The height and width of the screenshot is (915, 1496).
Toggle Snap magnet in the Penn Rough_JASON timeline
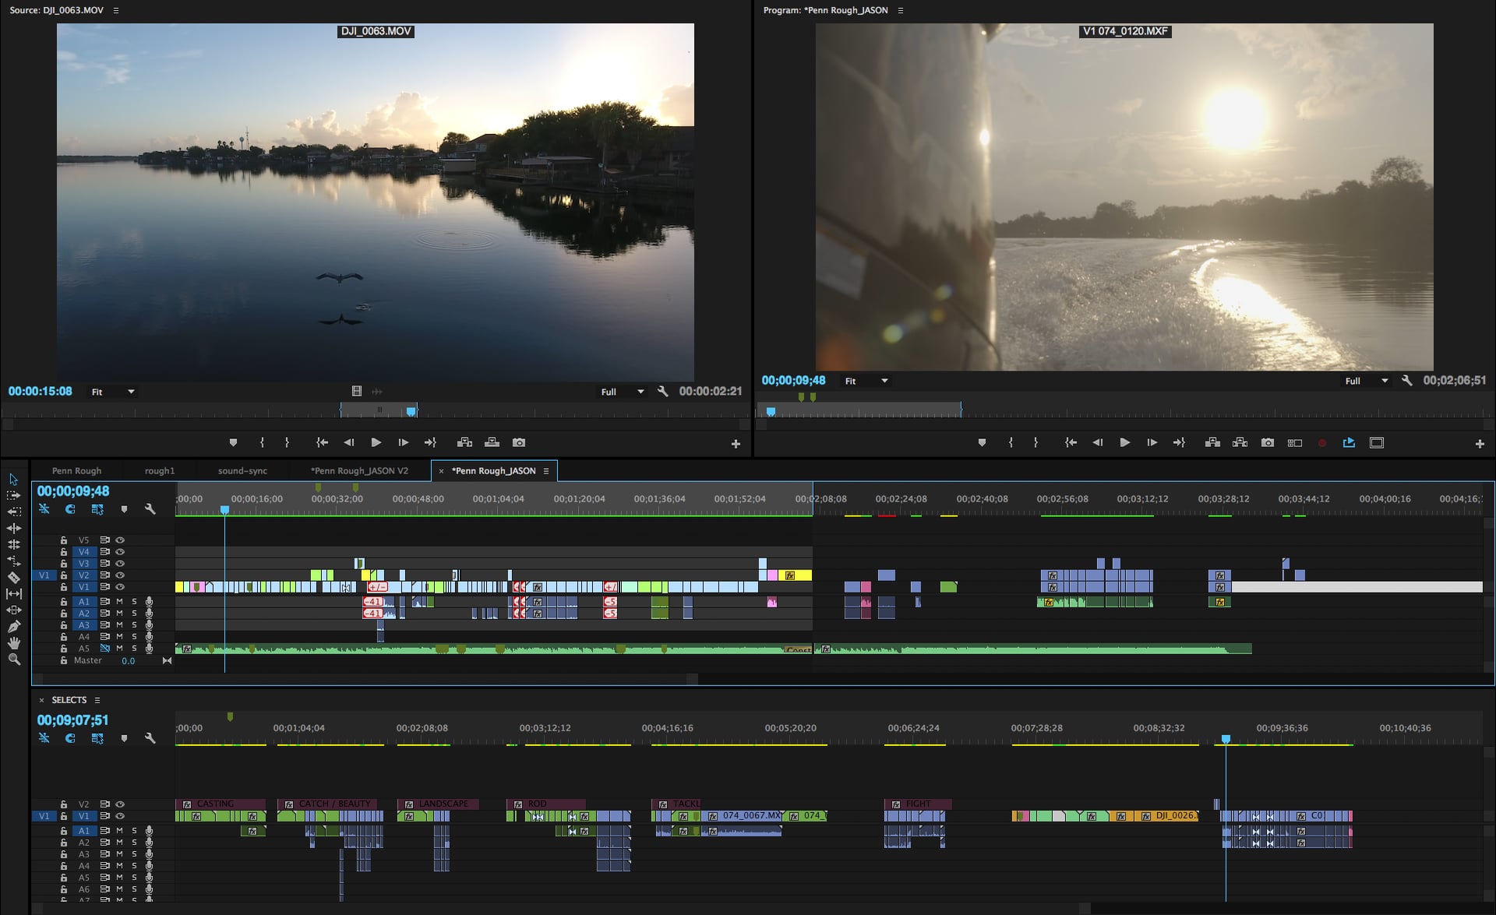coord(70,509)
